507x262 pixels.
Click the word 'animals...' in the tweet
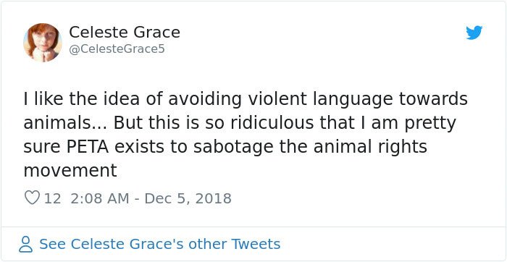click(66, 123)
